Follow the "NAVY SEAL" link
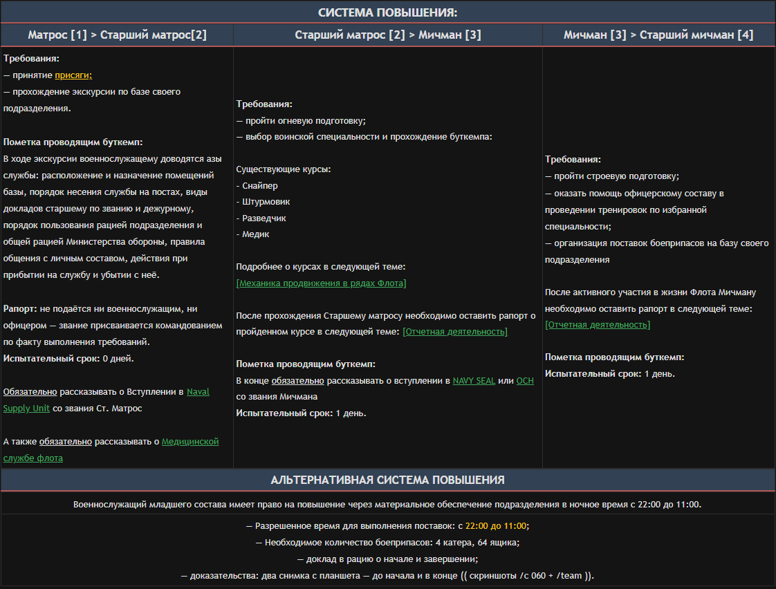The width and height of the screenshot is (776, 589). (x=474, y=381)
